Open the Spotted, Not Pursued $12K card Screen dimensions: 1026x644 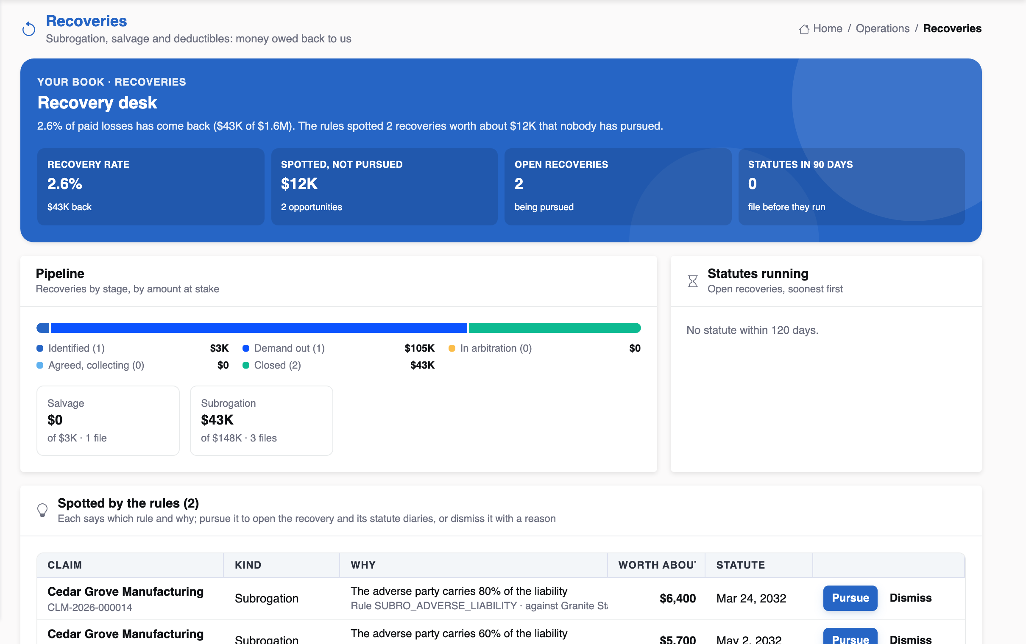(384, 186)
